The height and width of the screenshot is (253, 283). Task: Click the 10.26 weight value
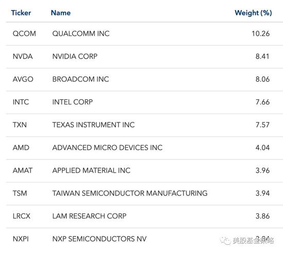[x=261, y=34]
